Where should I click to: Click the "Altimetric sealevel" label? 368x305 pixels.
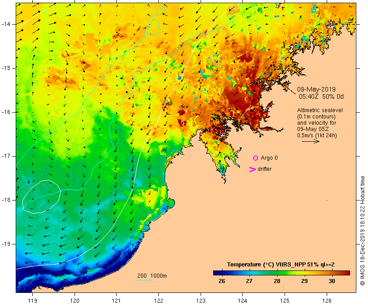click(x=320, y=110)
